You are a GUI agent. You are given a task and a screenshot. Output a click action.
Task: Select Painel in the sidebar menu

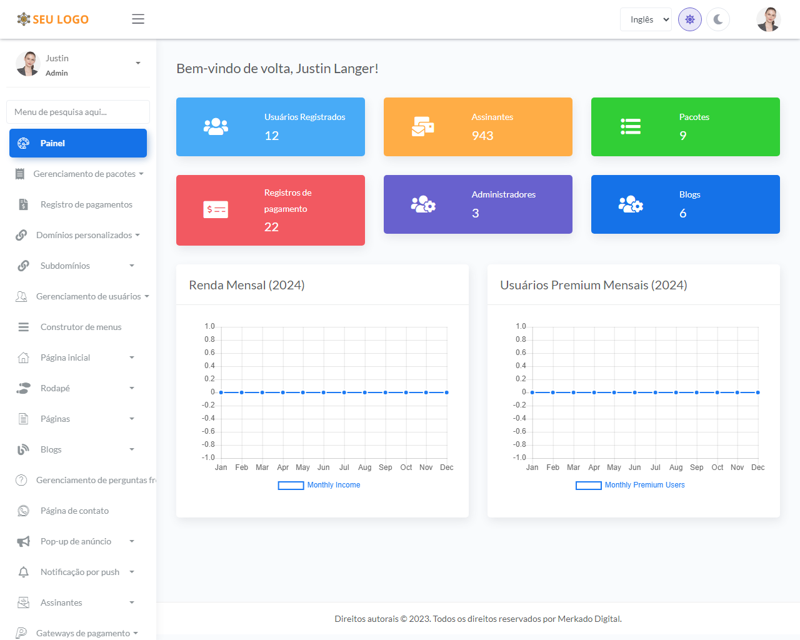[78, 143]
